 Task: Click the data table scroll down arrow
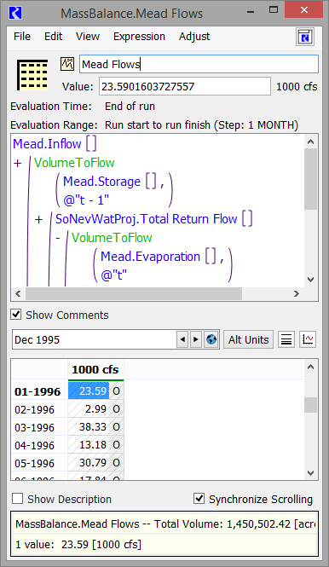[310, 472]
